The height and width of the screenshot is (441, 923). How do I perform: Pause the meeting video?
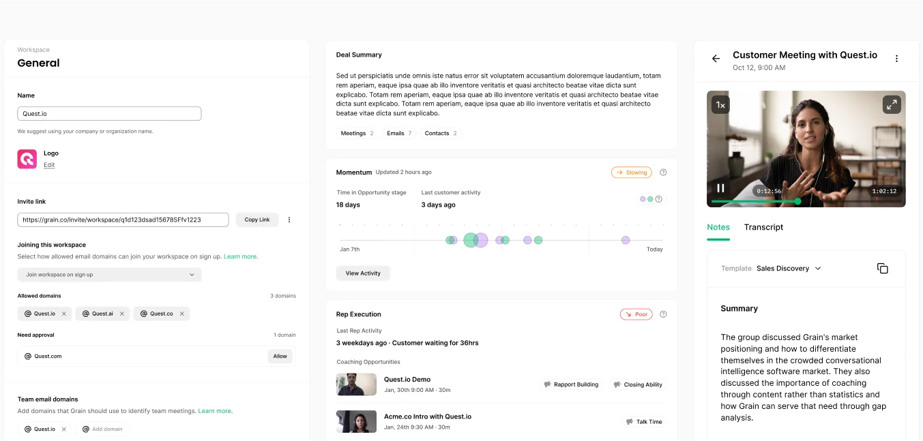click(720, 188)
